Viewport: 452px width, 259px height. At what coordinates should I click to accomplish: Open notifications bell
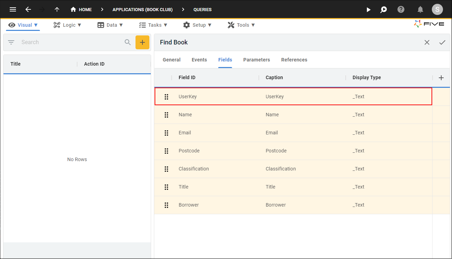tap(420, 9)
